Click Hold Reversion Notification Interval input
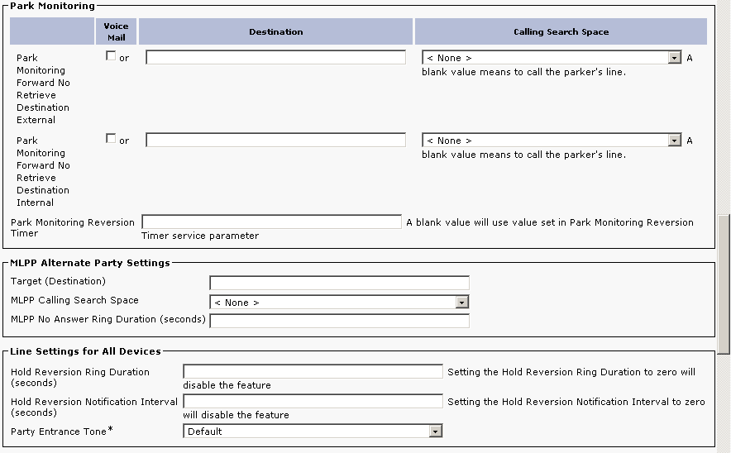This screenshot has height=453, width=731. (313, 402)
